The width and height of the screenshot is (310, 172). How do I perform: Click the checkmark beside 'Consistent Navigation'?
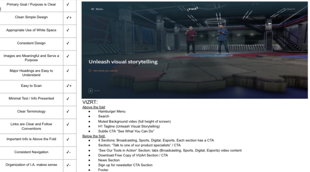point(69,152)
